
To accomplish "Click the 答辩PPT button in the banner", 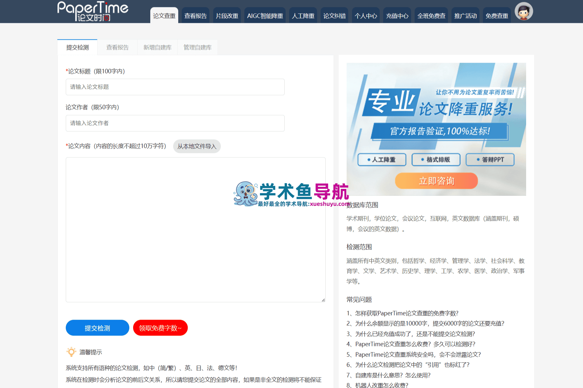I will tap(490, 160).
